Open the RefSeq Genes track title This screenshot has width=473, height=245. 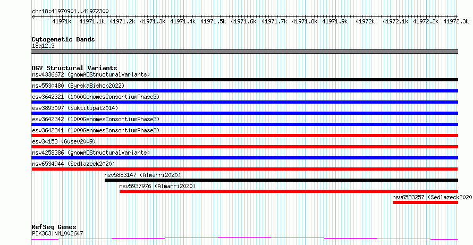coord(54,227)
